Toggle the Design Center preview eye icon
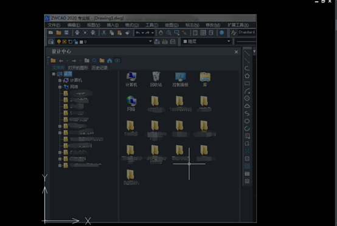Image resolution: width=337 pixels, height=226 pixels. pyautogui.click(x=117, y=61)
